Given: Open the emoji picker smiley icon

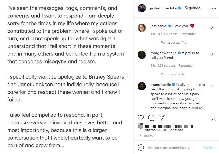Looking at the screenshot, I should coord(141,148).
